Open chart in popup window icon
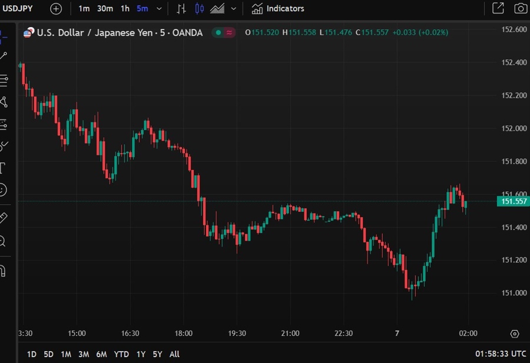The image size is (530, 363). click(498, 9)
